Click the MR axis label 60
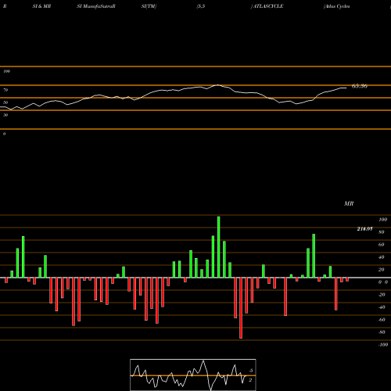 point(382,245)
